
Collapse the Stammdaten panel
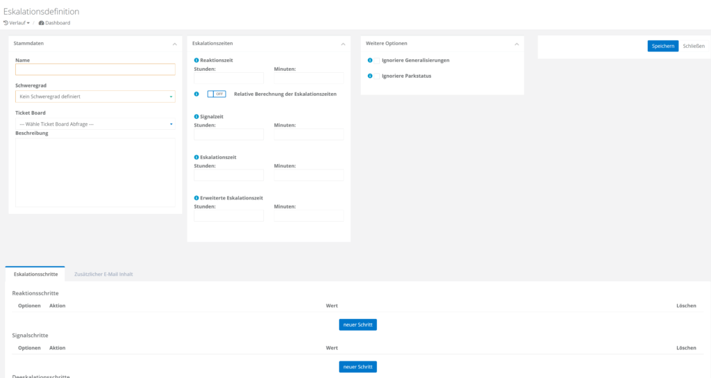pos(174,44)
